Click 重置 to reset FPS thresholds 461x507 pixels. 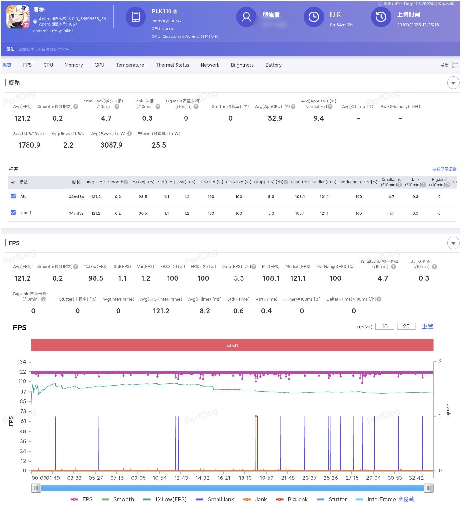pyautogui.click(x=427, y=326)
